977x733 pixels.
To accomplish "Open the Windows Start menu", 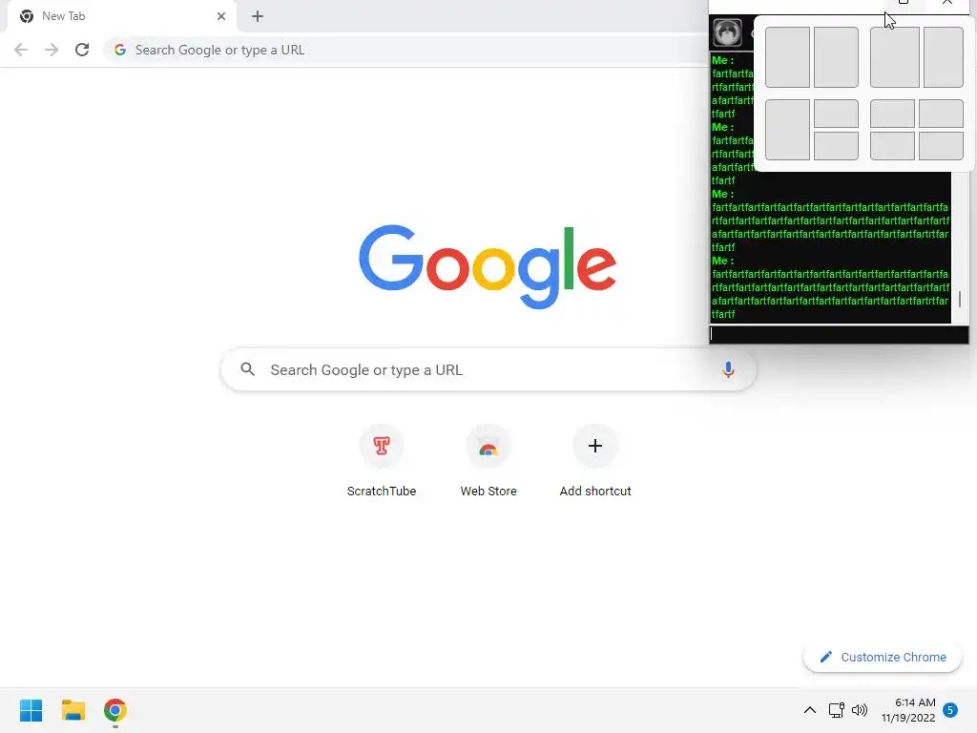I will point(31,710).
